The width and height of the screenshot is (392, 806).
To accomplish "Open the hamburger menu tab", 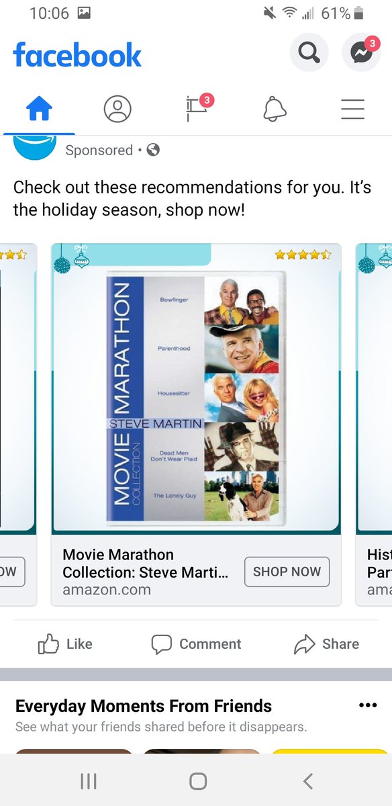I will (352, 109).
